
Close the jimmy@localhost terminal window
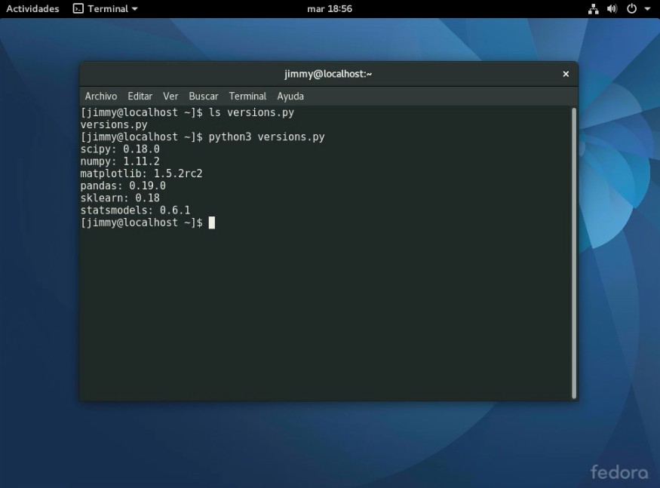[566, 74]
